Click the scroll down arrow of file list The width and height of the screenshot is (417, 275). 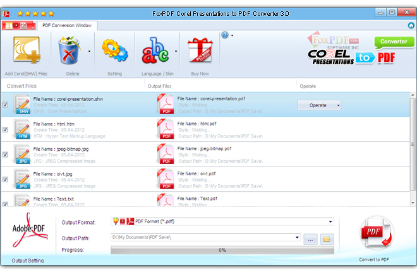[x=413, y=203]
